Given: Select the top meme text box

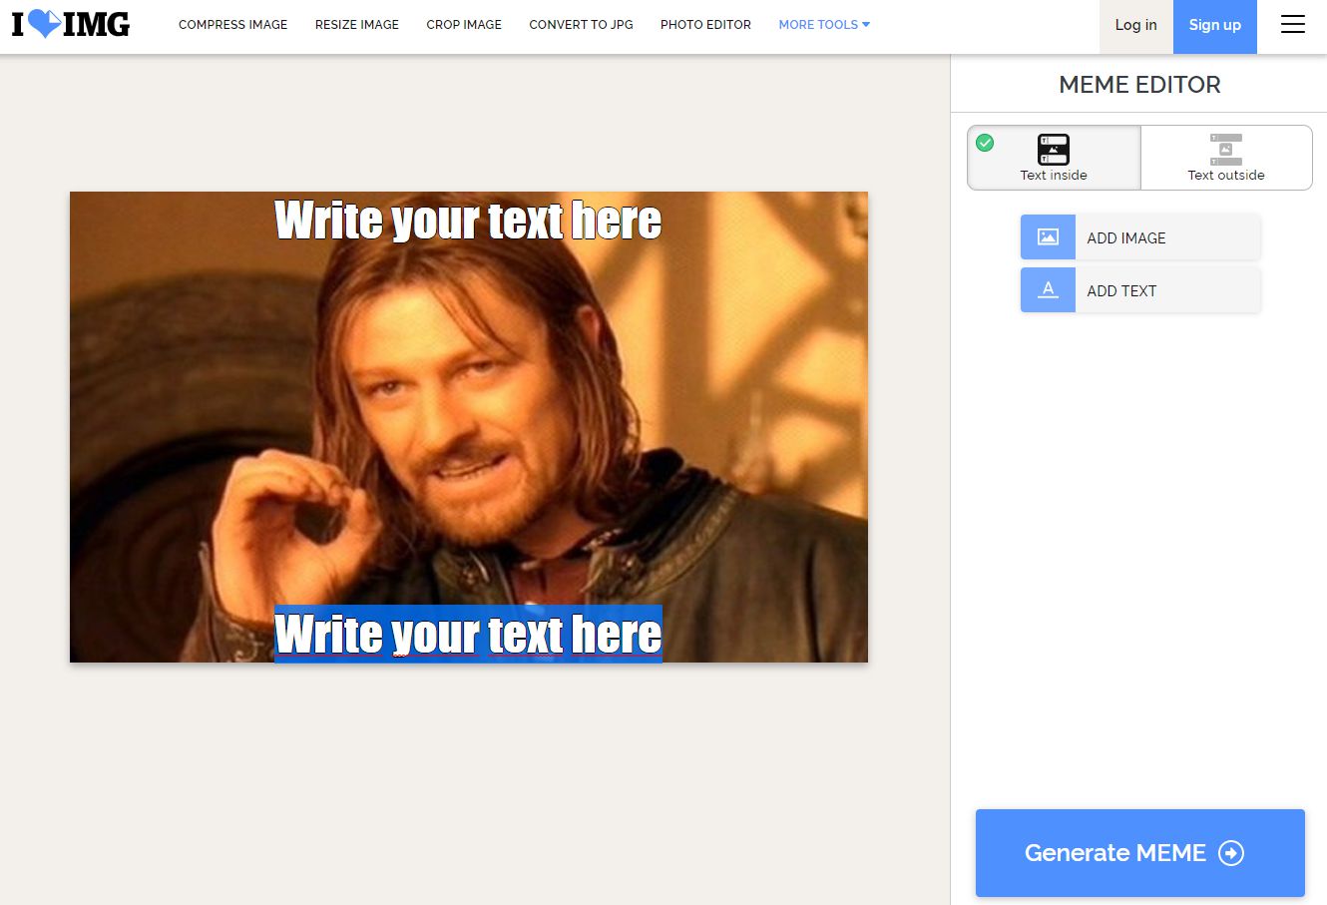Looking at the screenshot, I should [x=468, y=221].
